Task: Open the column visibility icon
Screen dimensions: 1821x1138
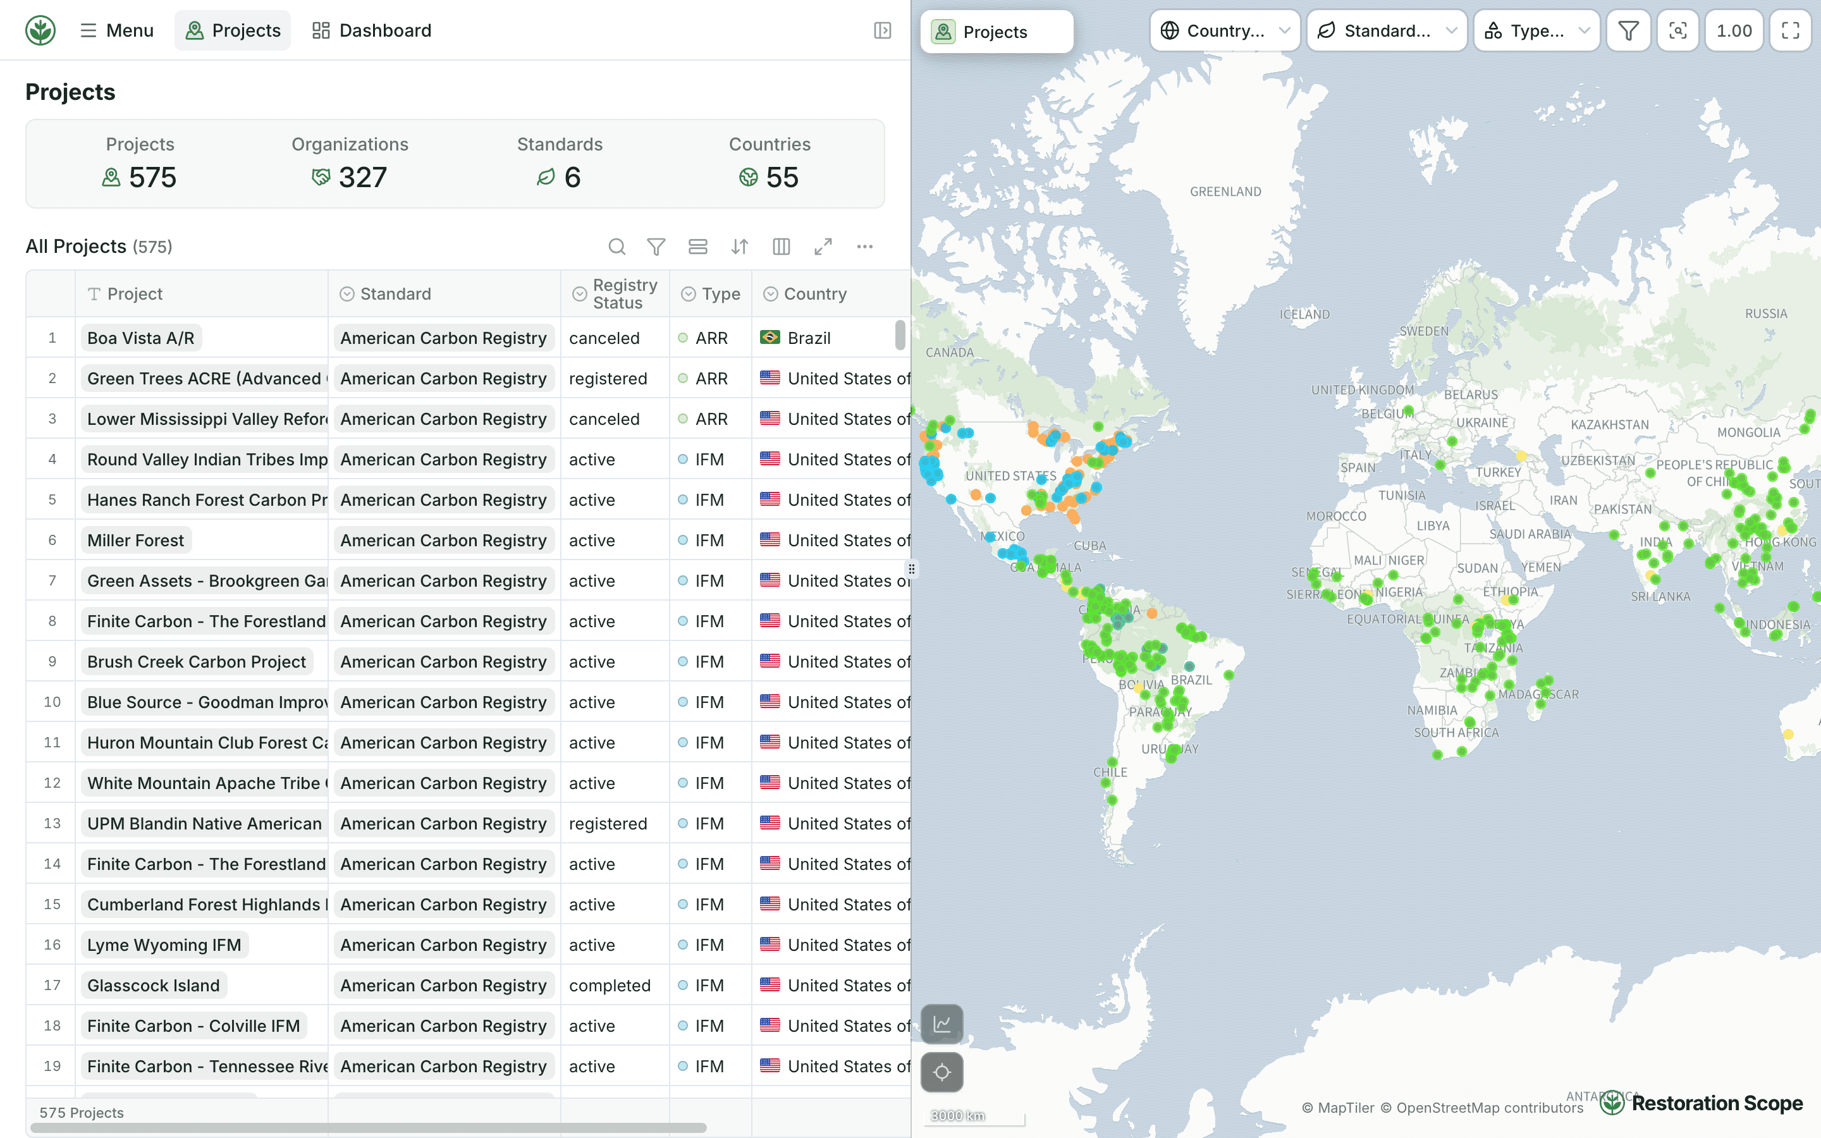Action: (x=781, y=246)
